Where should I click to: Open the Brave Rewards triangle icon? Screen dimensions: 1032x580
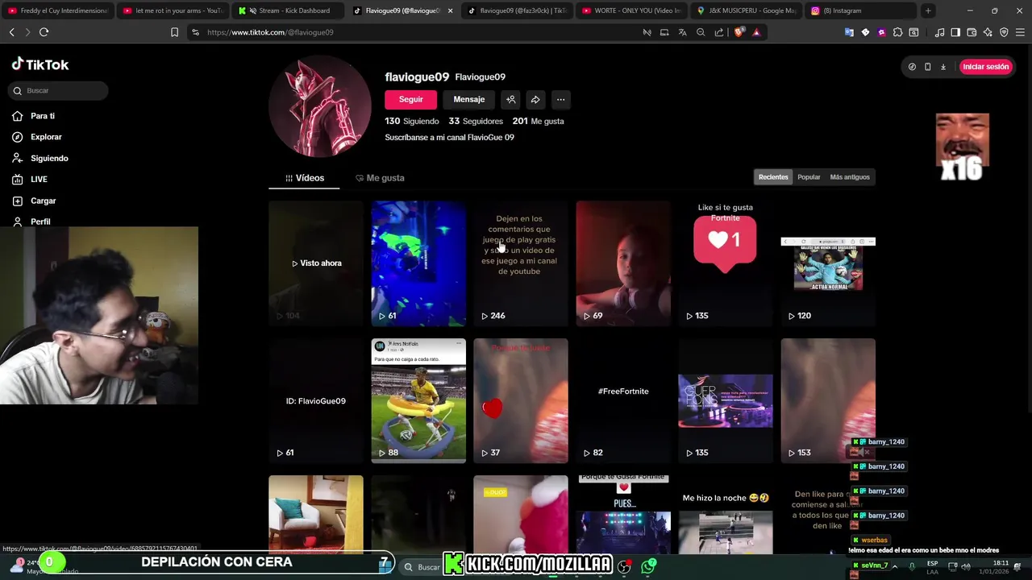point(756,32)
